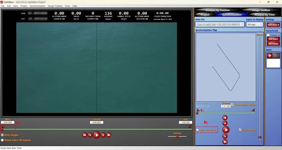Open the Tools menu
The width and height of the screenshot is (282, 150).
click(67, 6)
